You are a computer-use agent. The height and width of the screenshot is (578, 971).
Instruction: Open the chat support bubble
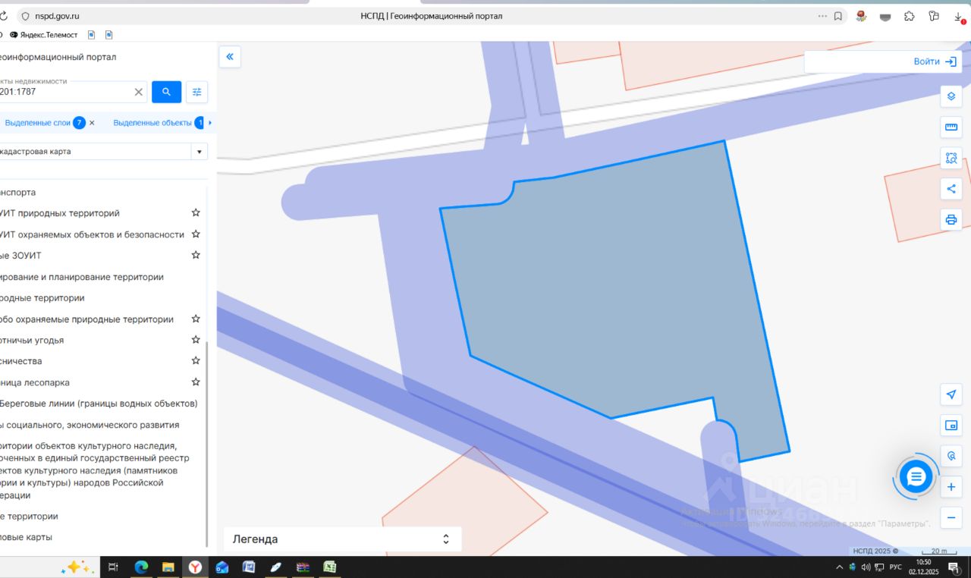tap(916, 477)
